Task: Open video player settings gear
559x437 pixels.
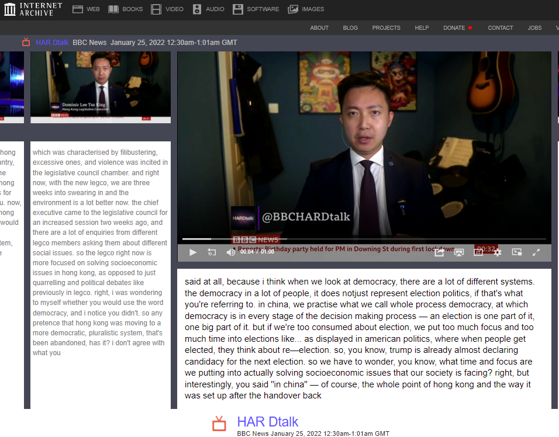Action: 498,252
